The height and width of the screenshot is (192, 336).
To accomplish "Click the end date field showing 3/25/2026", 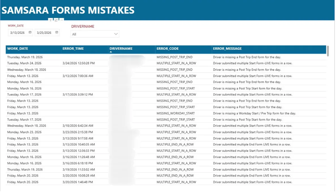I will pyautogui.click(x=45, y=32).
